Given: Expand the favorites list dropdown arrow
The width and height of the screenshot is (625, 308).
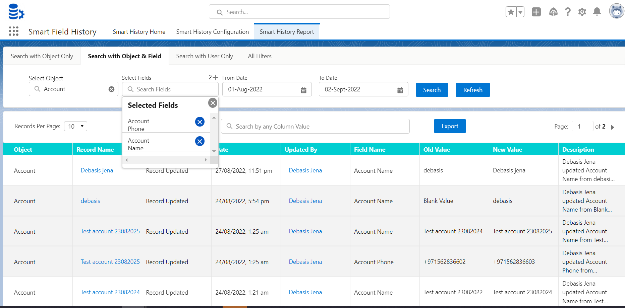Looking at the screenshot, I should 520,12.
